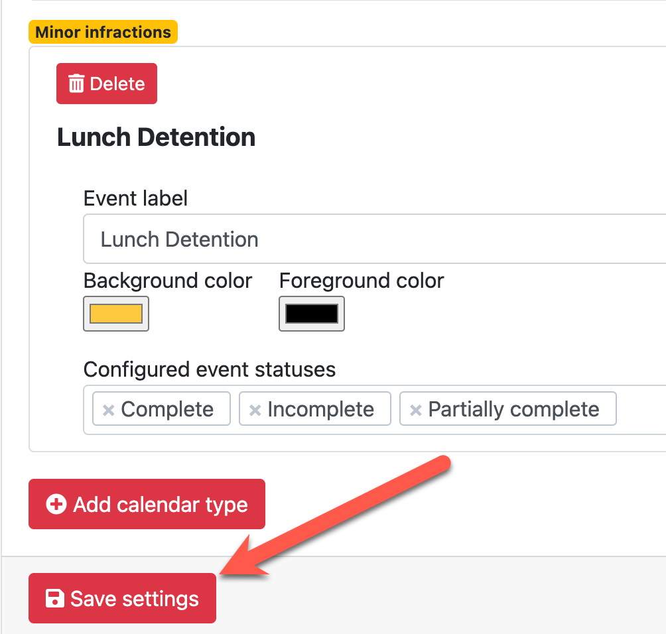Select the Minor infractions badge
Image resolution: width=666 pixels, height=634 pixels.
click(x=103, y=32)
